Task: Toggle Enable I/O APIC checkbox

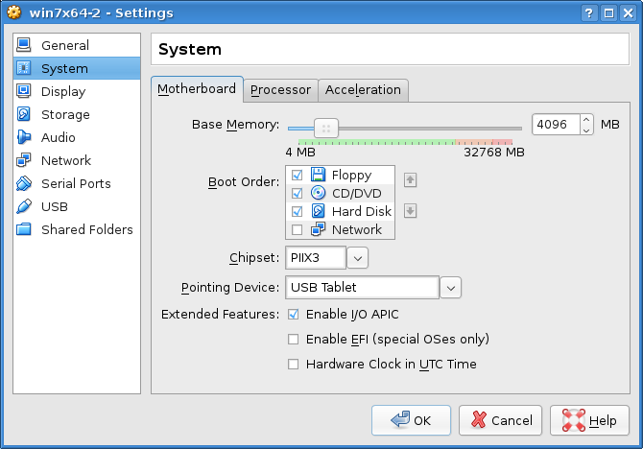Action: pyautogui.click(x=294, y=314)
